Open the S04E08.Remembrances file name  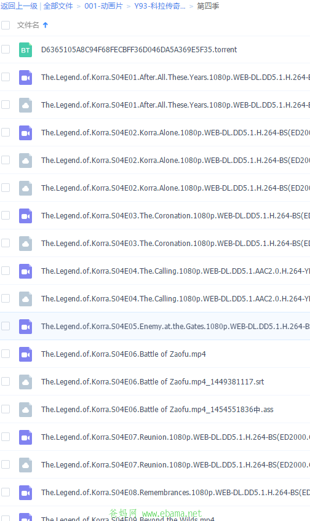click(x=175, y=493)
